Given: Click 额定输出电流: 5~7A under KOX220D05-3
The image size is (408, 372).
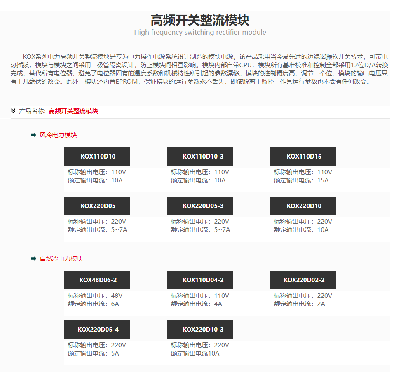Looking at the screenshot, I should (200, 230).
